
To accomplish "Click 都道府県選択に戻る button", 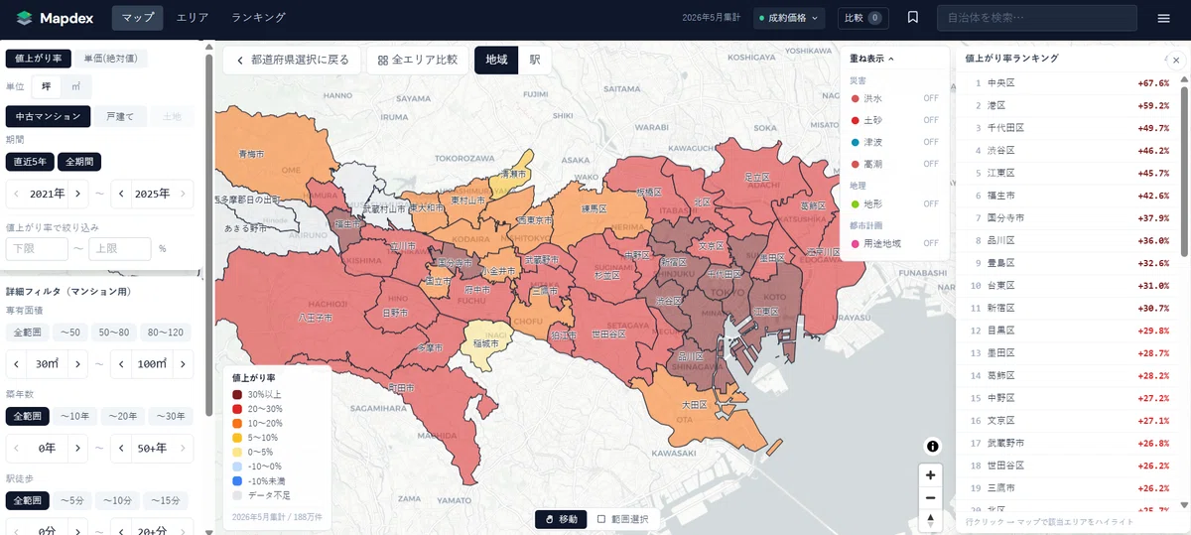I will coord(292,60).
